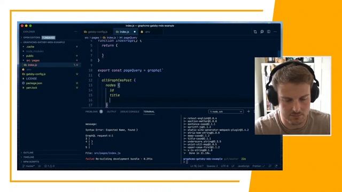
Task: Click the pages breadcrumb segment
Action: coord(95,38)
